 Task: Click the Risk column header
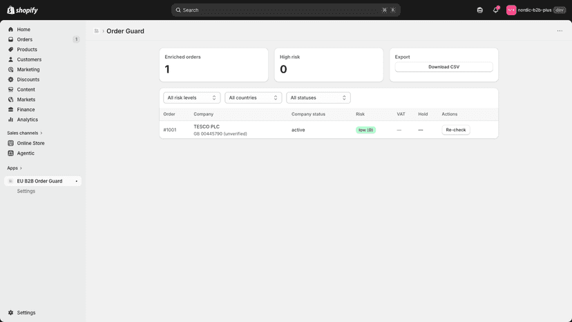(x=360, y=114)
